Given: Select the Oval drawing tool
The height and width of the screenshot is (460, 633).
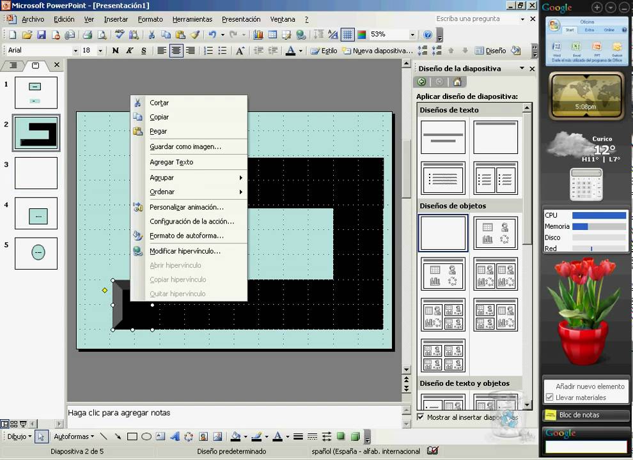Looking at the screenshot, I should click(x=146, y=437).
